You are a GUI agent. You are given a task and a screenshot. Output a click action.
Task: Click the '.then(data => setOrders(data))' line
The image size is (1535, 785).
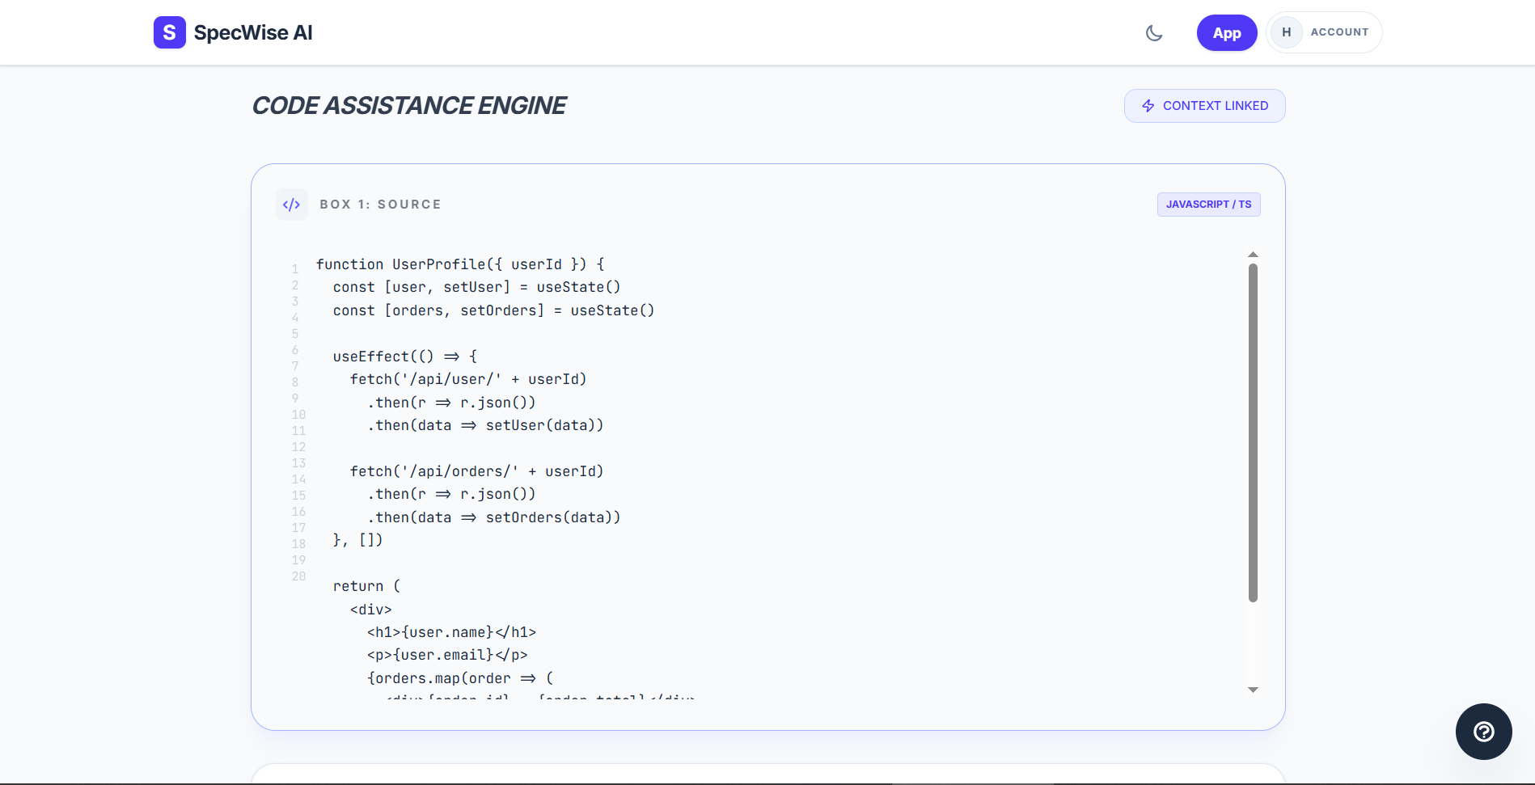[x=493, y=517]
